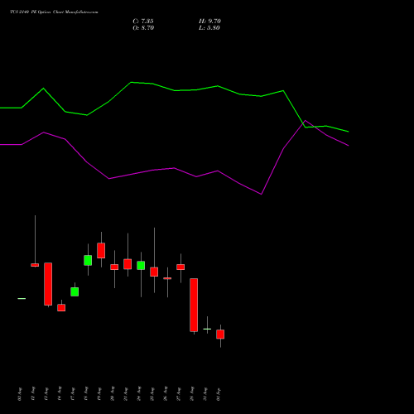Screen dimensions: 414x414
Task: Select the 14 Aug date label
Action: [60, 393]
